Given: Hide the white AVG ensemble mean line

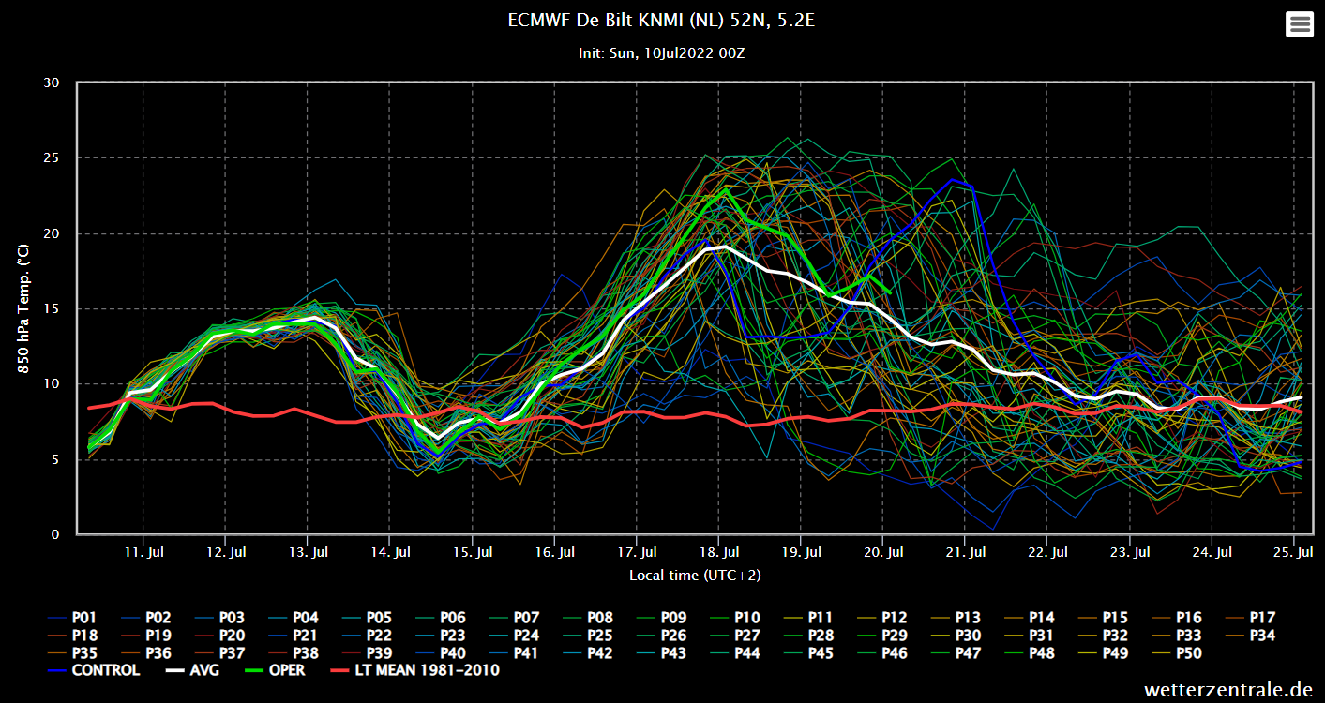Looking at the screenshot, I should tap(192, 670).
